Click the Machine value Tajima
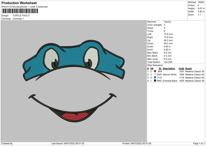The height and width of the screenshot is (146, 206). pyautogui.click(x=167, y=22)
